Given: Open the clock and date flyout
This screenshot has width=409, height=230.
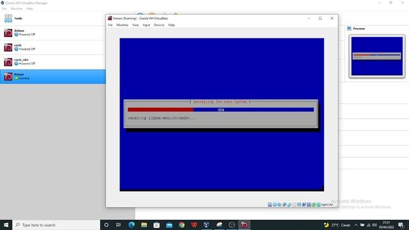Looking at the screenshot, I should pos(387,225).
